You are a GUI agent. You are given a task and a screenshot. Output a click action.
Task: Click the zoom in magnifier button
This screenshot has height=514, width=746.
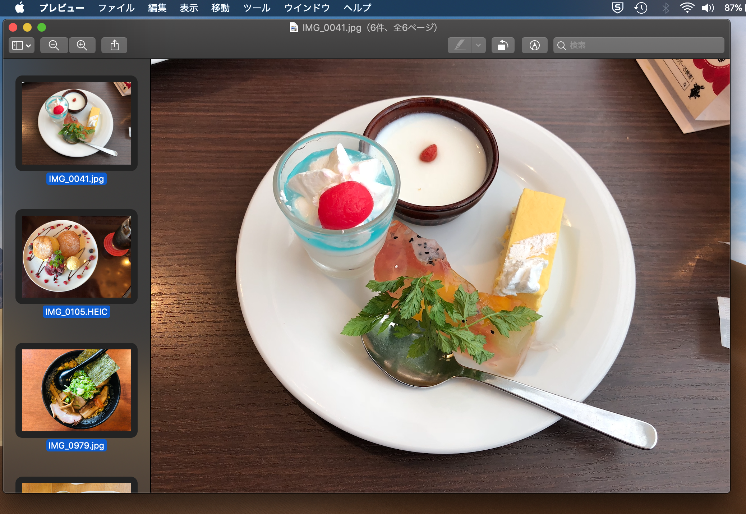click(82, 45)
